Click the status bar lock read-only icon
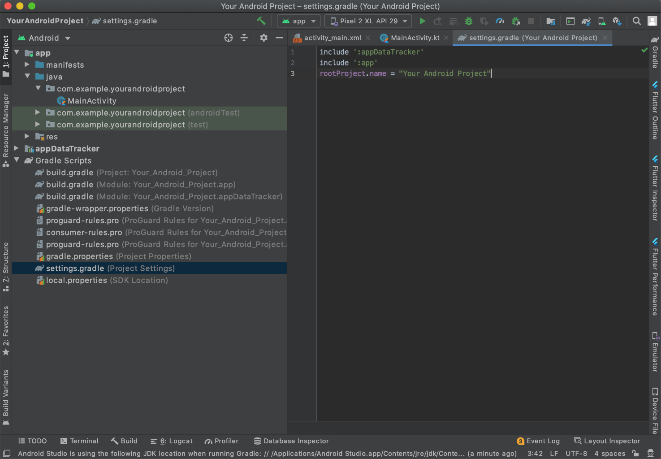The height and width of the screenshot is (459, 661). pyautogui.click(x=635, y=453)
